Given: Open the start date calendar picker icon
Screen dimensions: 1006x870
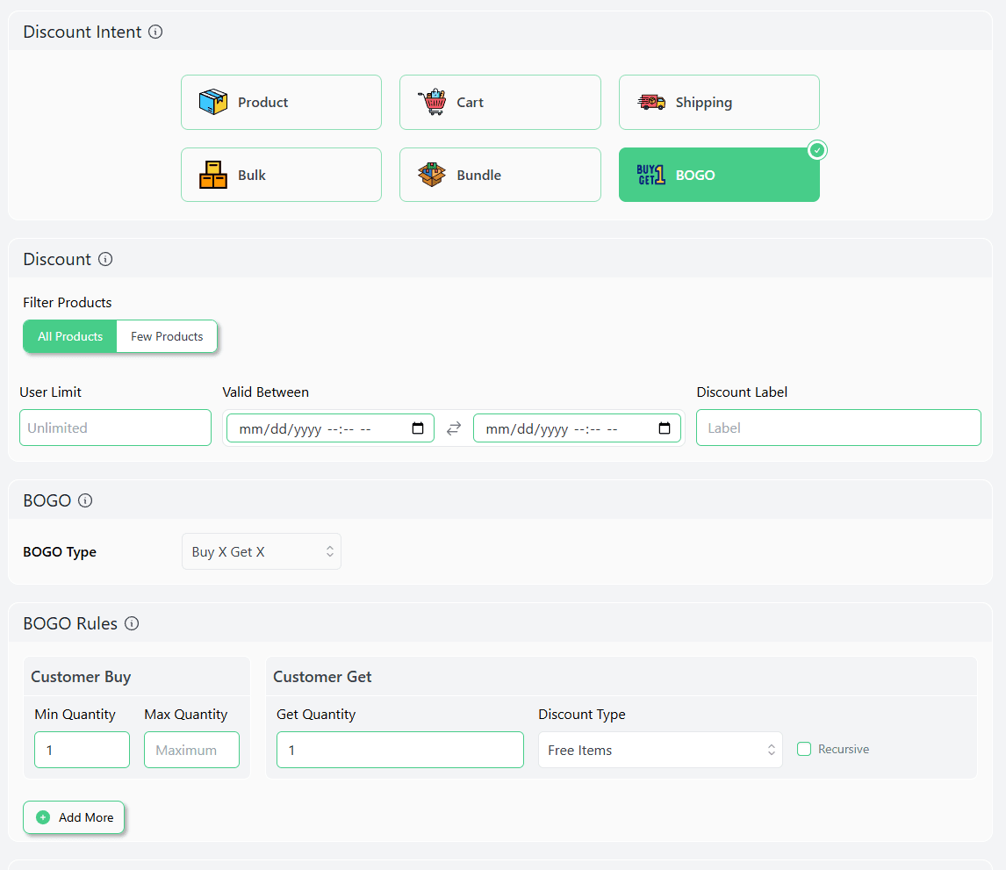Looking at the screenshot, I should click(x=418, y=428).
